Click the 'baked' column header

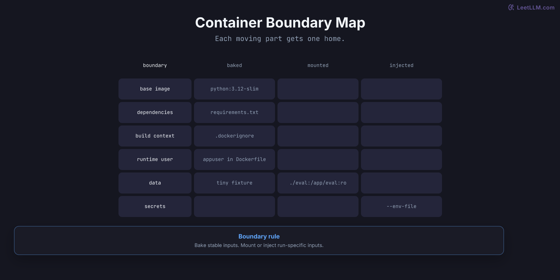[x=234, y=65]
